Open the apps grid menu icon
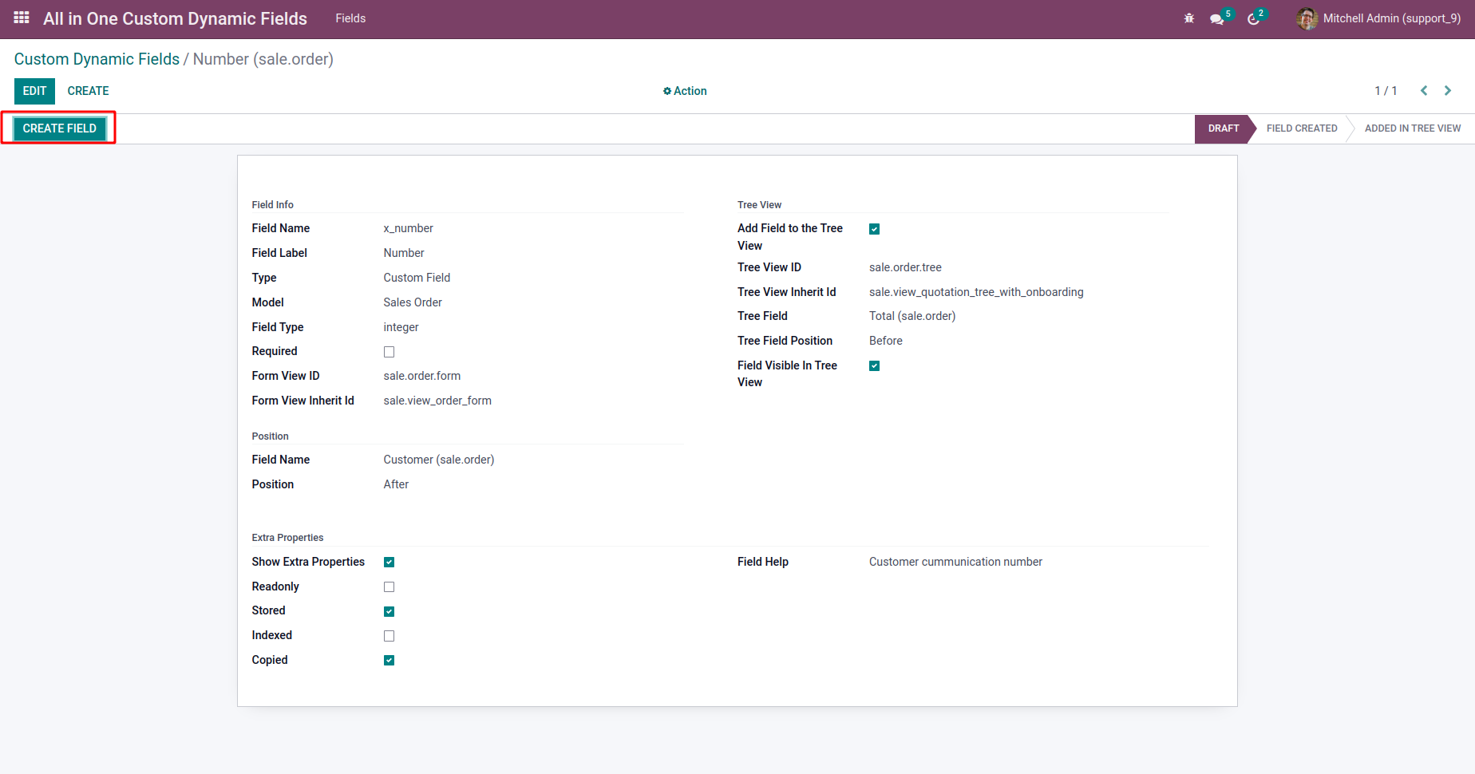 coord(22,18)
